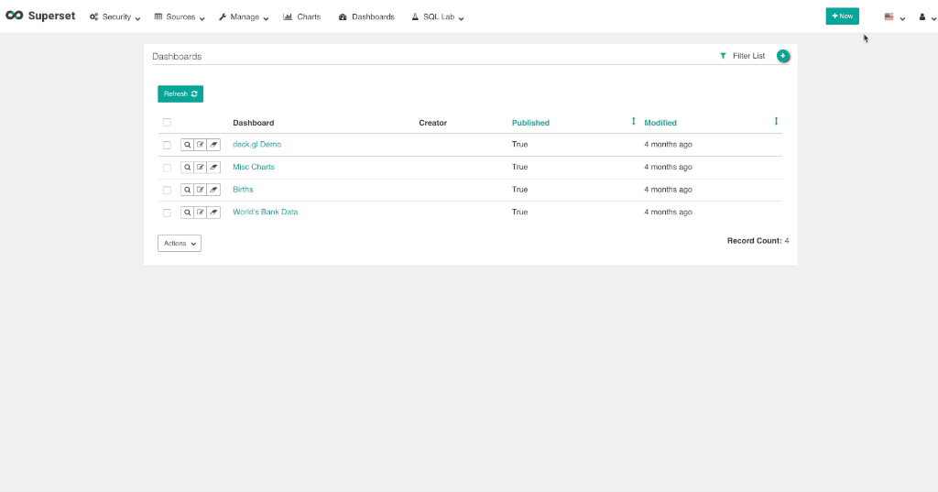Edit the Misc Charts record

click(201, 167)
